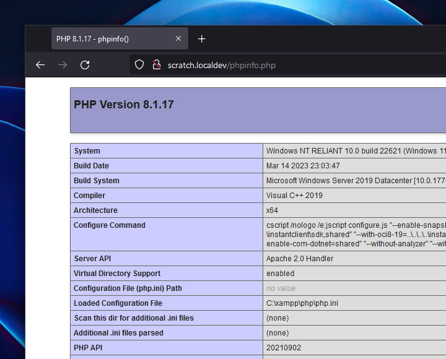Click the no value cell
446x359 pixels.
(354, 288)
